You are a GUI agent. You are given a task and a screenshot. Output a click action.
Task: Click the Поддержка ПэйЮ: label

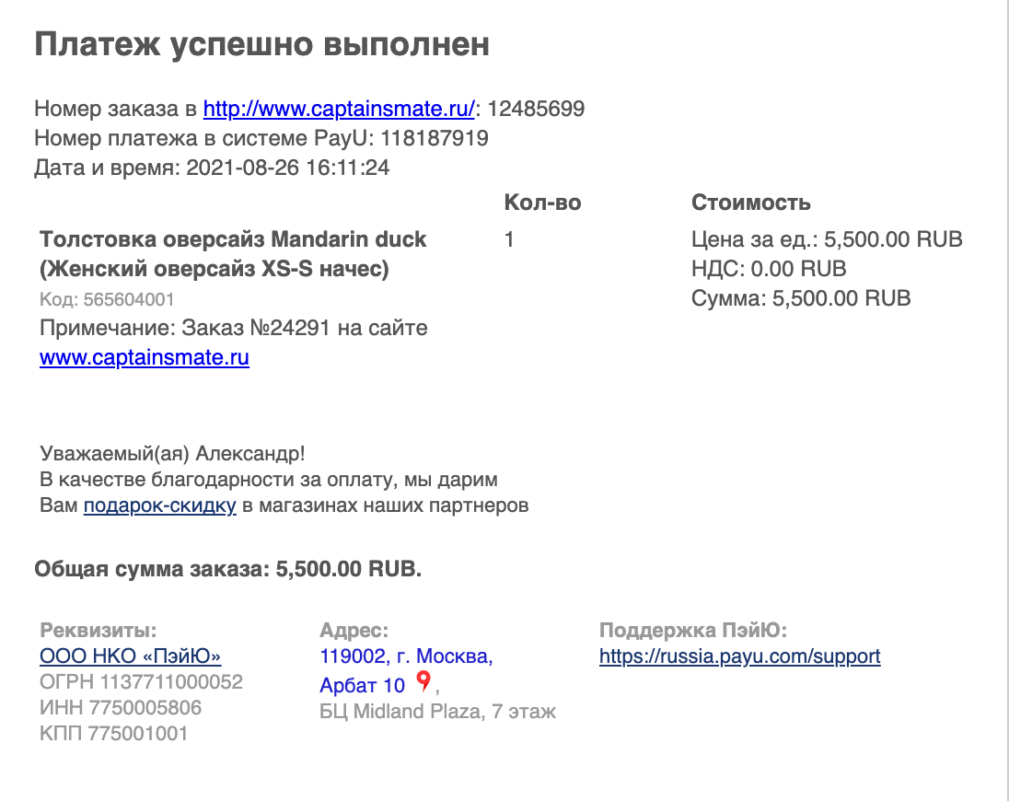pyautogui.click(x=693, y=630)
